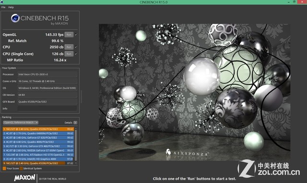
Task: Select the top-ranked 16C/32T Quadro K5200 entry
Action: tap(38, 129)
